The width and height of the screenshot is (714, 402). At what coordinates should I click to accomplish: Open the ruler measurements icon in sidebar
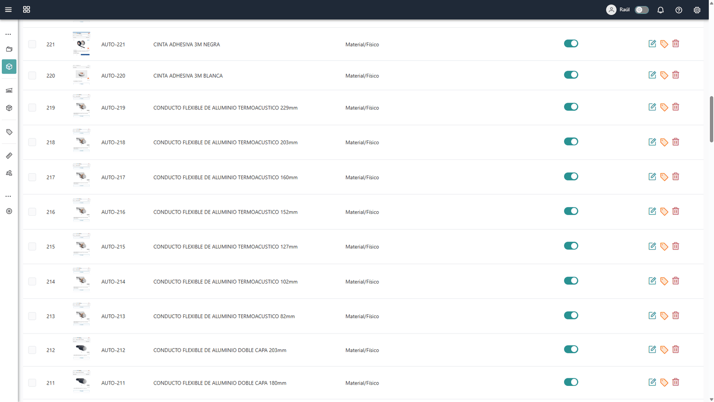(x=9, y=156)
